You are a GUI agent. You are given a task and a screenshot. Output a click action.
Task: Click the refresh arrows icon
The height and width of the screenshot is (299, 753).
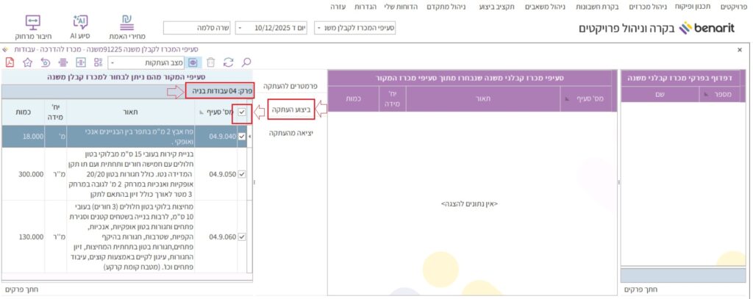228,62
